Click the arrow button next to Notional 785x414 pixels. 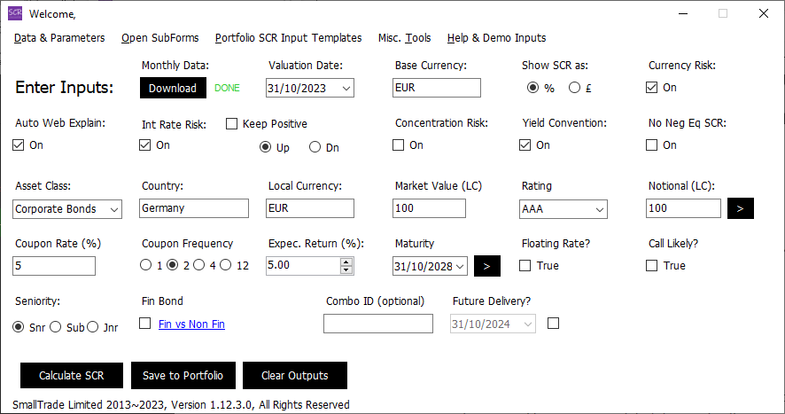pyautogui.click(x=741, y=209)
